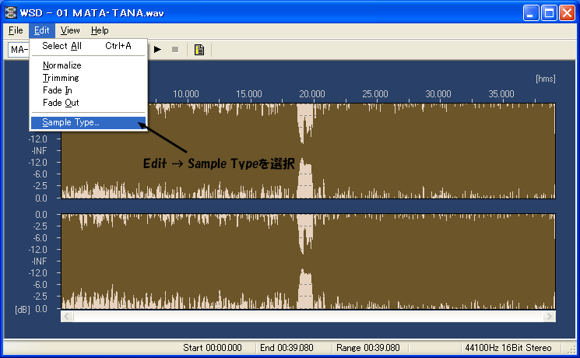Screen dimensions: 580x358
Task: Click the scrollbar left arrow
Action: 67,316
